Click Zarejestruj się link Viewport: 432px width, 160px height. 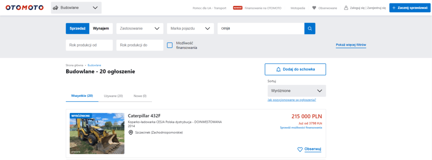point(376,8)
